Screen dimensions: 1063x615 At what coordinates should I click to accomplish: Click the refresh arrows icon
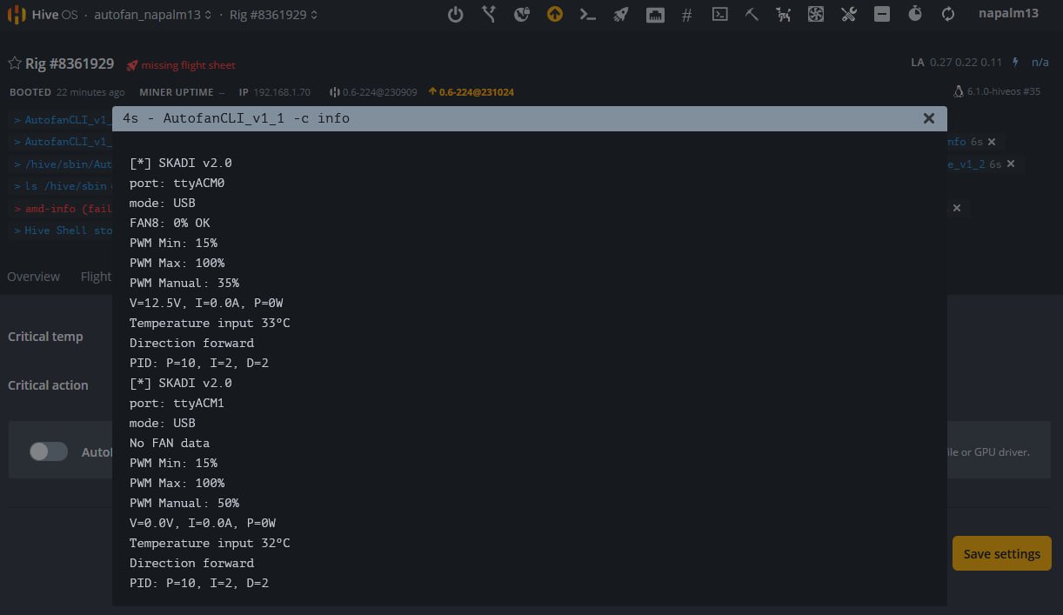point(948,14)
